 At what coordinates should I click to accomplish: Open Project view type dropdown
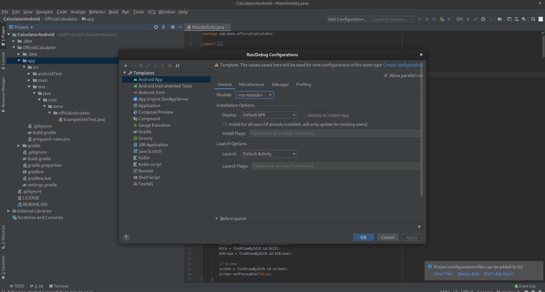[21, 27]
